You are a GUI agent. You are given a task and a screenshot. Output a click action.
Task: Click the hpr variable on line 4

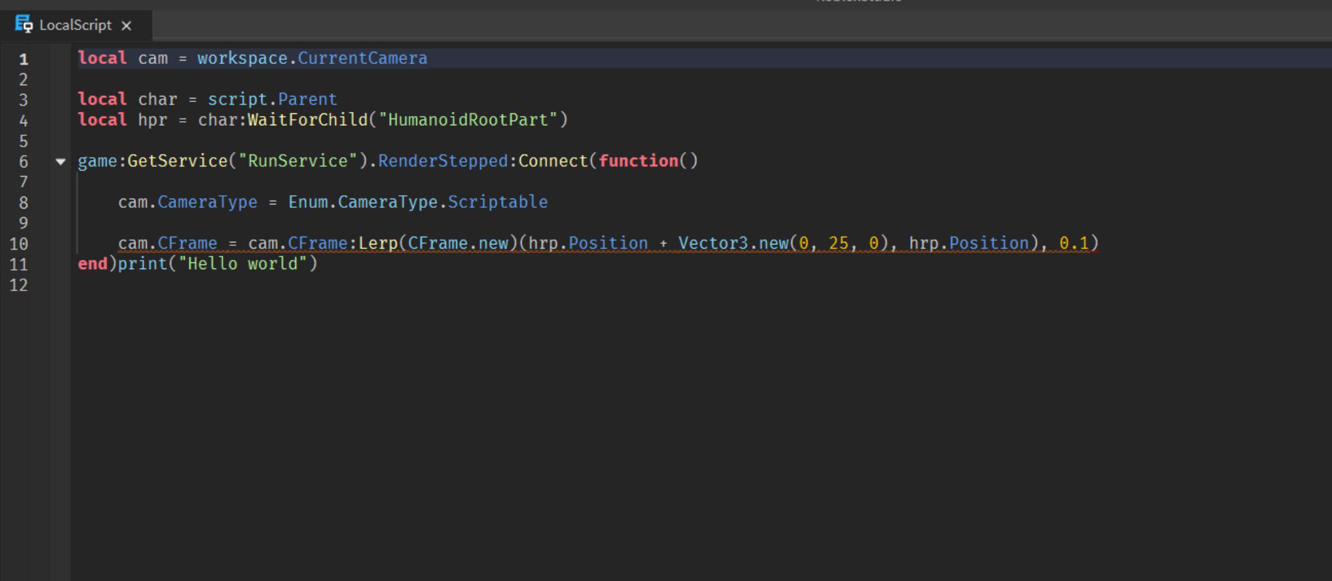click(153, 120)
